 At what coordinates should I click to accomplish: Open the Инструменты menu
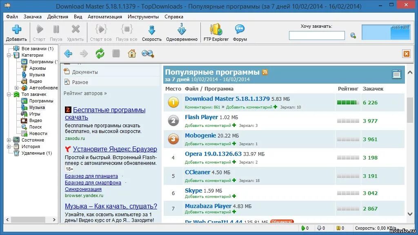143,16
